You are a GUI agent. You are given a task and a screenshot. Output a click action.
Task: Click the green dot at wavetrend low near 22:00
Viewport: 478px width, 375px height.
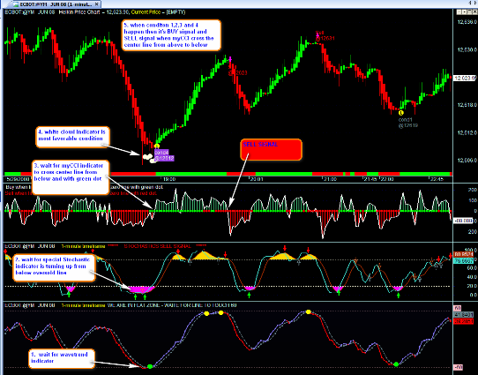pyautogui.click(x=396, y=364)
